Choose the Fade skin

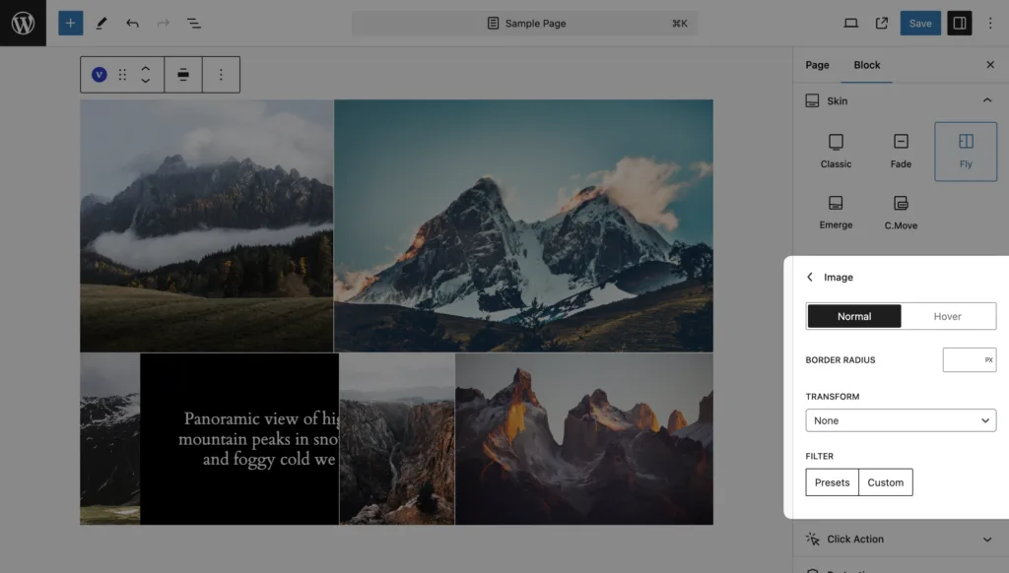pyautogui.click(x=901, y=152)
